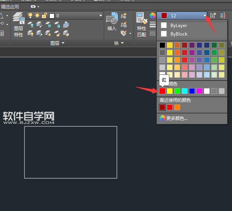Click the group objects icon
The height and width of the screenshot is (211, 232).
(213, 16)
